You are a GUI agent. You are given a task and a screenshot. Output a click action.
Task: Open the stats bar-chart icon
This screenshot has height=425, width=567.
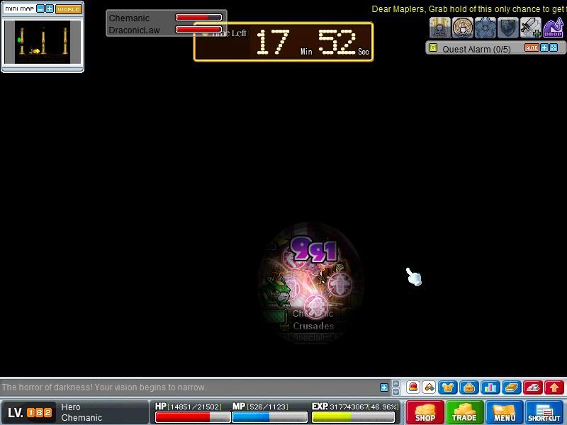point(490,387)
